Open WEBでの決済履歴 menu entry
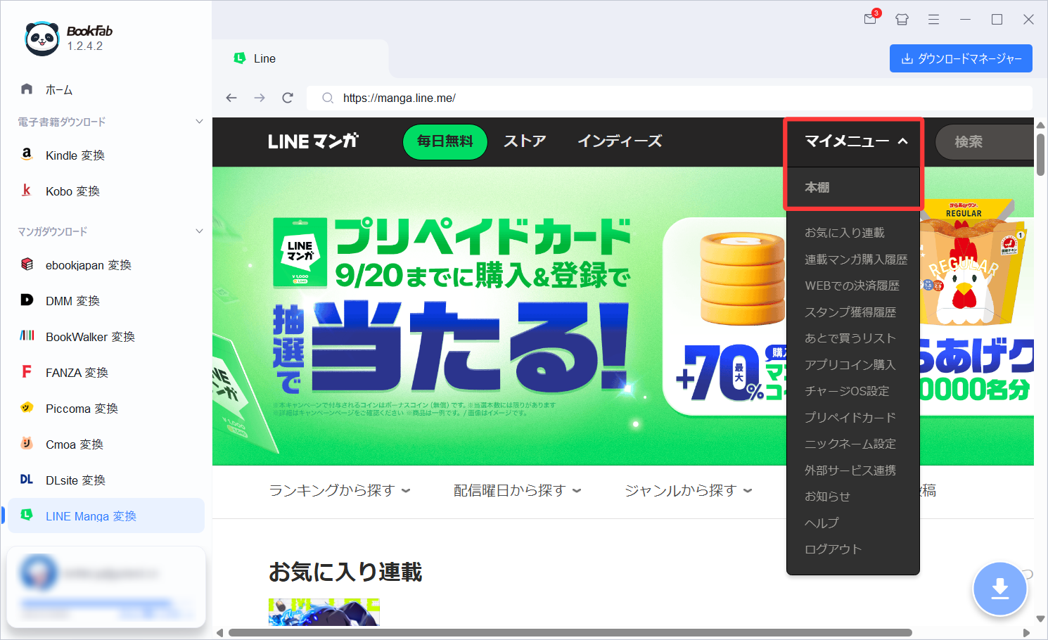The height and width of the screenshot is (640, 1048). click(x=852, y=286)
